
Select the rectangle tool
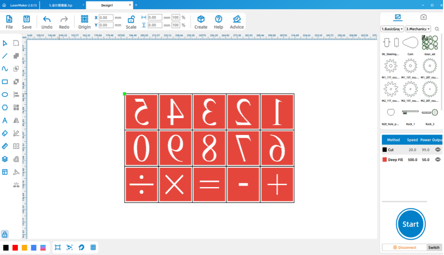tap(5, 82)
